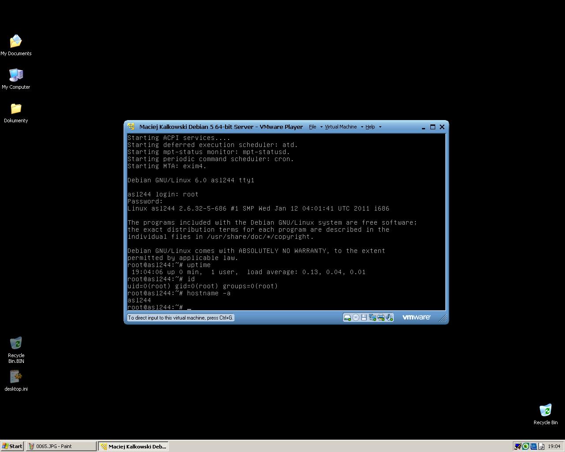Click the floppy drive device icon

point(364,317)
